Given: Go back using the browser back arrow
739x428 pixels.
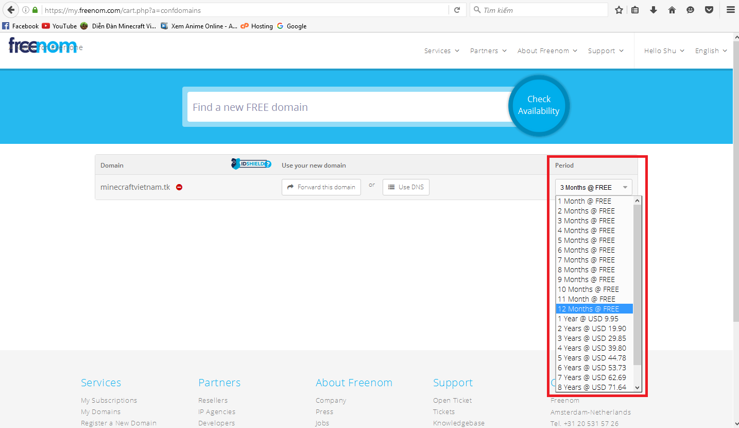Looking at the screenshot, I should pos(11,10).
